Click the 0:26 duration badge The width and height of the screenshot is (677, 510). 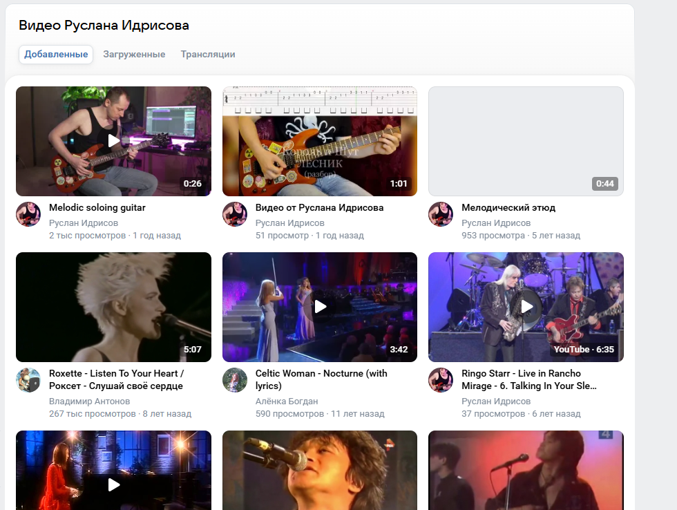[193, 184]
